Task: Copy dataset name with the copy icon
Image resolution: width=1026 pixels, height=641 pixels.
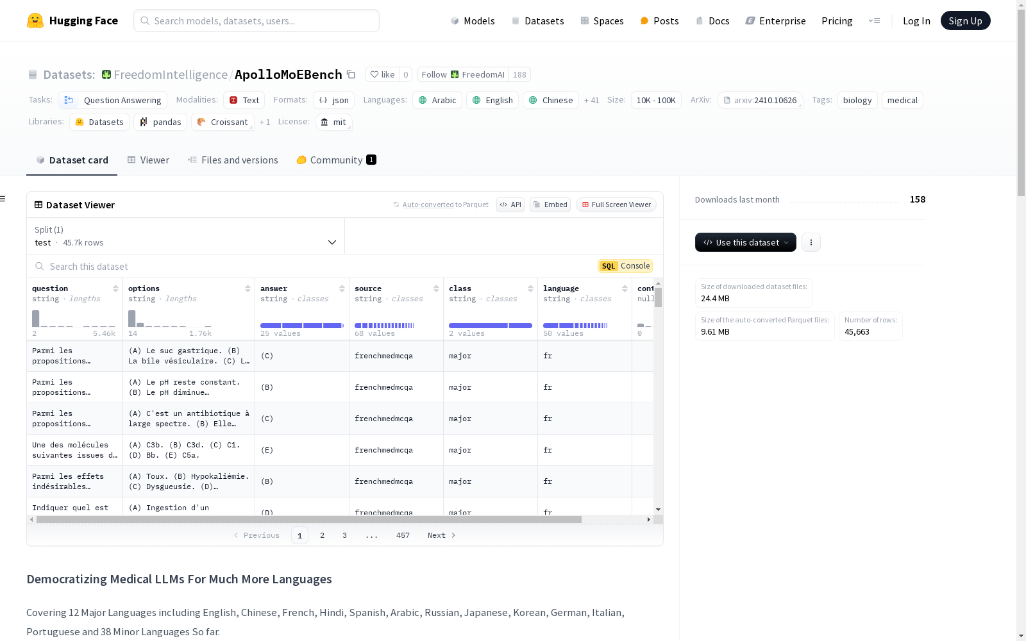Action: point(351,74)
